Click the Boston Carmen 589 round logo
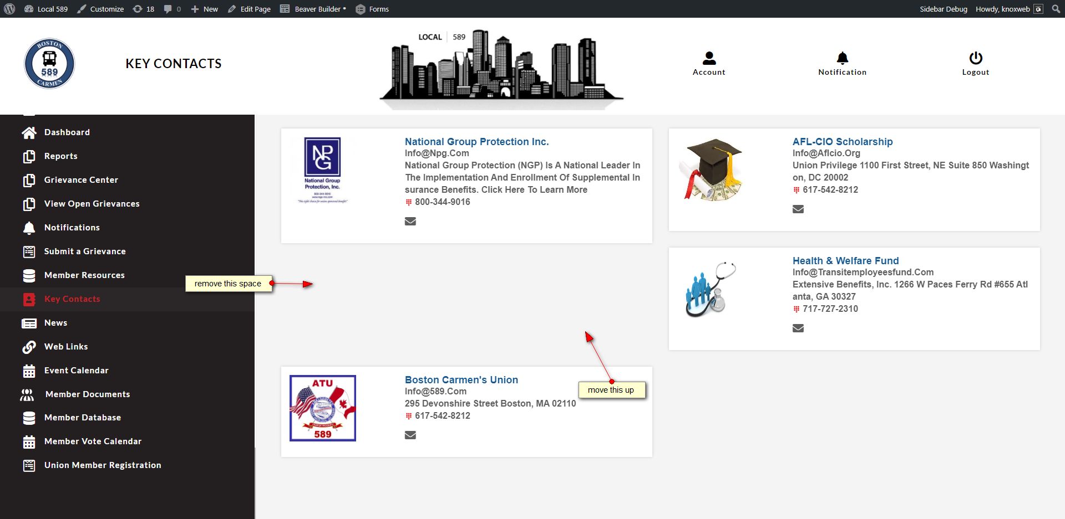The width and height of the screenshot is (1065, 519). pyautogui.click(x=49, y=64)
